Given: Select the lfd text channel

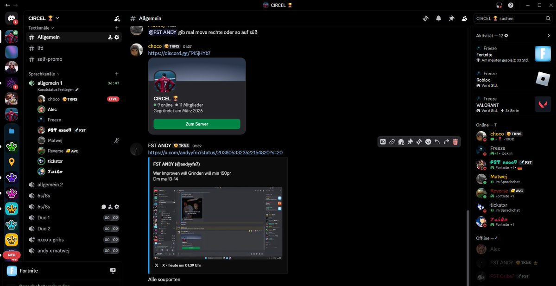Looking at the screenshot, I should coord(74,48).
